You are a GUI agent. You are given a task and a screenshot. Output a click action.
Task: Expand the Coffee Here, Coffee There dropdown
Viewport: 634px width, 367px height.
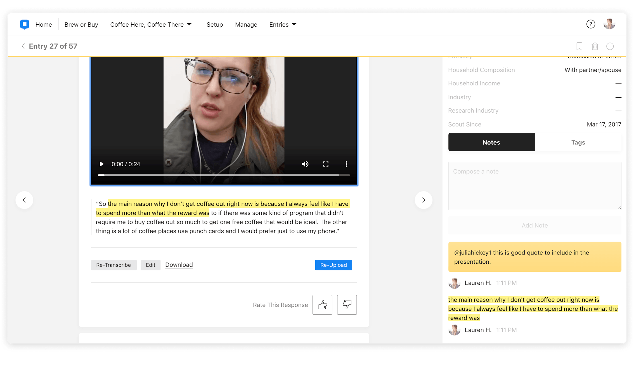pyautogui.click(x=151, y=24)
